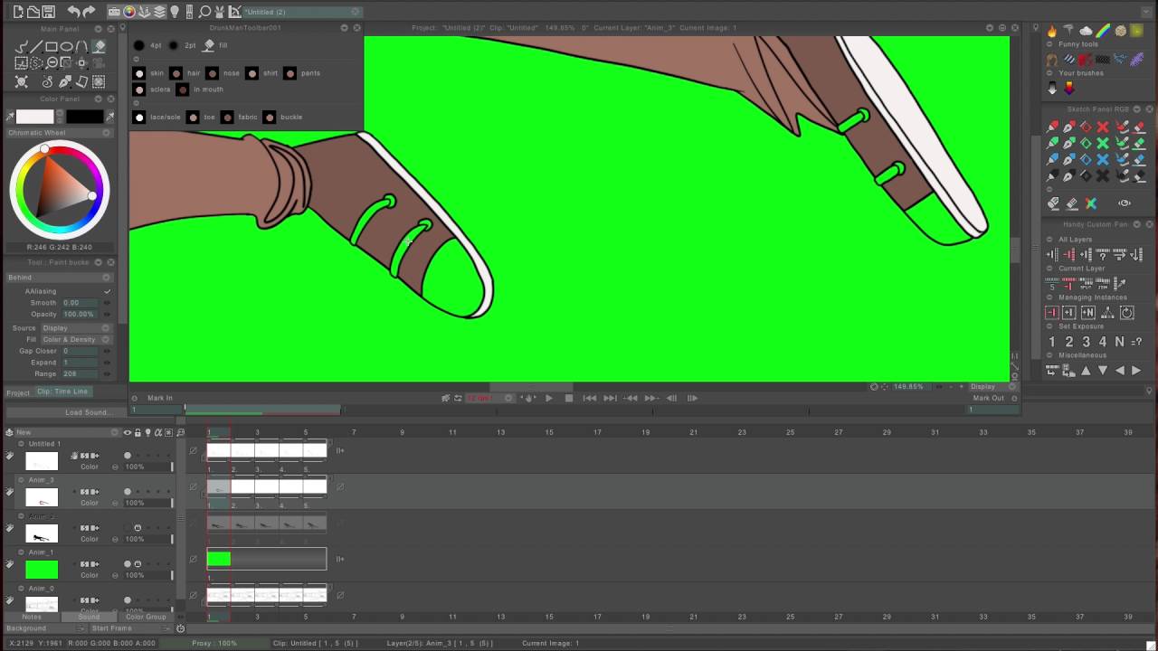Click the light bulb icon in top toolbar
The width and height of the screenshot is (1158, 651).
click(175, 12)
